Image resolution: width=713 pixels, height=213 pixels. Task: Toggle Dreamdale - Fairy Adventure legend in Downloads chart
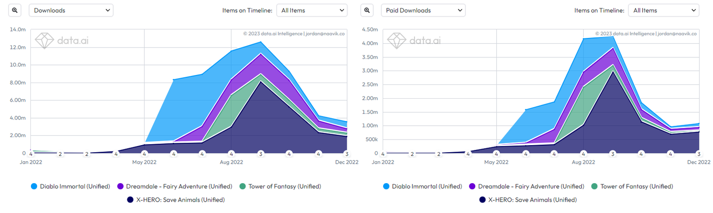pyautogui.click(x=175, y=186)
